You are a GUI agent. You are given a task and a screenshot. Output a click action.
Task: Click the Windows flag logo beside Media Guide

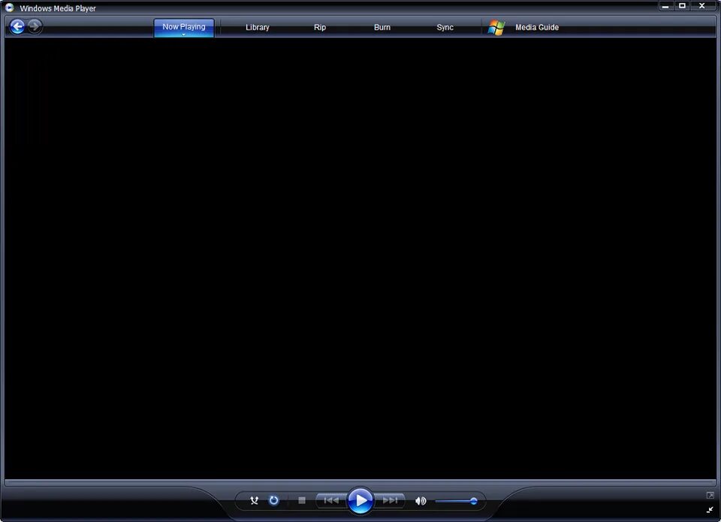[496, 27]
